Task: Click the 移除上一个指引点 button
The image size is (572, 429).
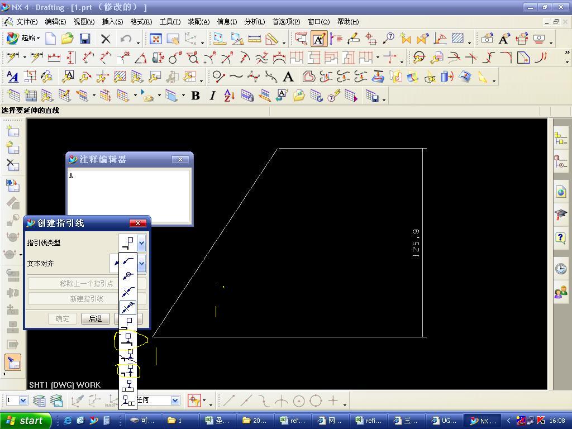Action: [x=87, y=283]
